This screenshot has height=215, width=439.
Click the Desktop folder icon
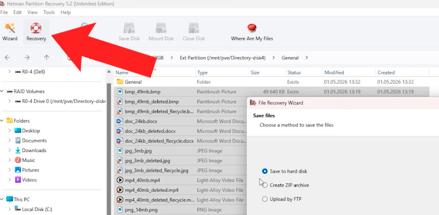click(x=18, y=131)
